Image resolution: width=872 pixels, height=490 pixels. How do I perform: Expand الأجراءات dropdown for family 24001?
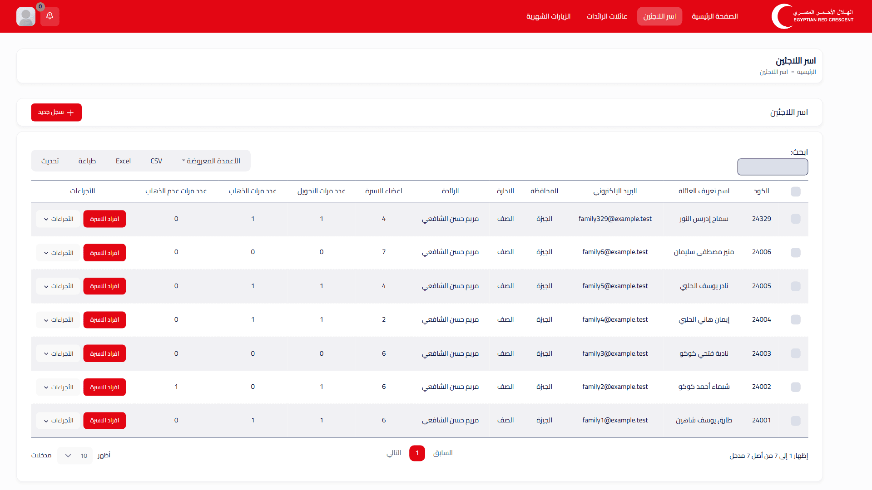(x=58, y=421)
